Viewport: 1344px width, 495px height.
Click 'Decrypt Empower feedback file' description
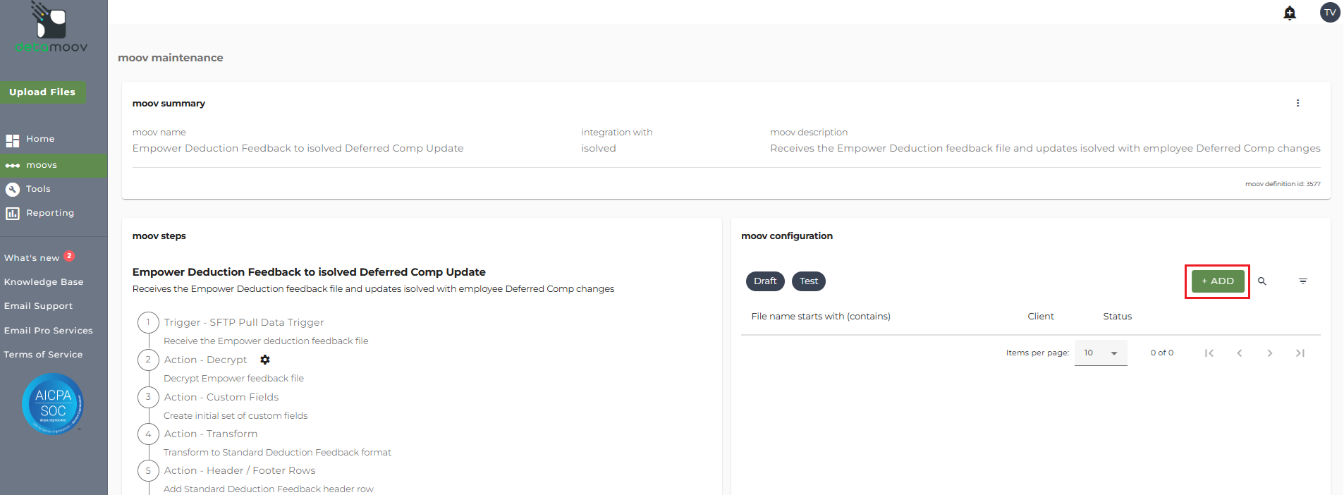pyautogui.click(x=233, y=379)
